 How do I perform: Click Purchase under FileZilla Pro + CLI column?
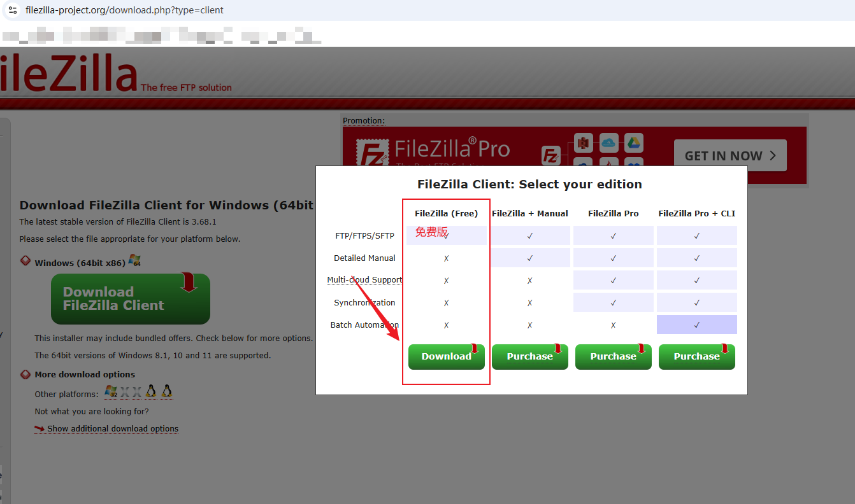(696, 356)
